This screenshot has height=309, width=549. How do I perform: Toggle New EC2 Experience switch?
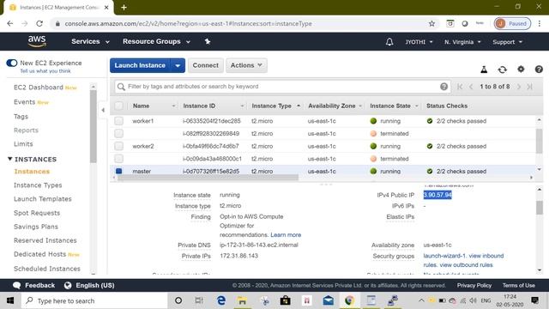point(11,63)
